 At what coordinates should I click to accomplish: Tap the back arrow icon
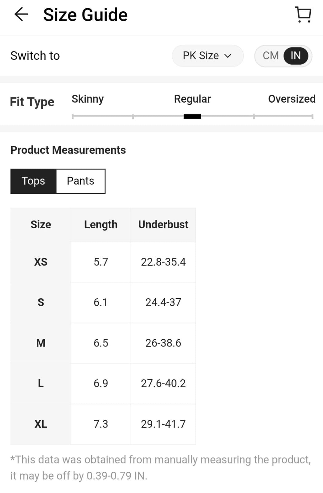pos(21,14)
